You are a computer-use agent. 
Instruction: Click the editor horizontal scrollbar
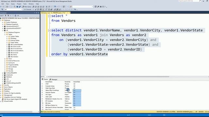109,77
